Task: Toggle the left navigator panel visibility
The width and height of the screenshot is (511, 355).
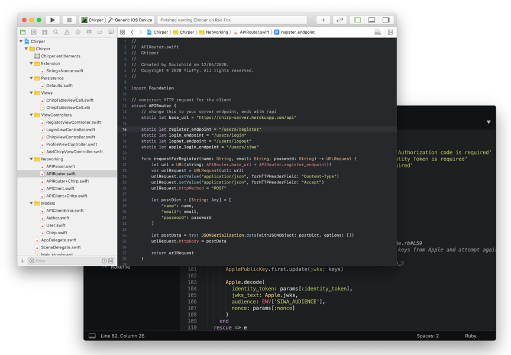Action: (x=357, y=20)
